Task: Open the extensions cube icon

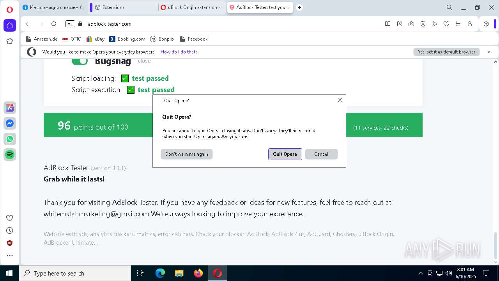Action: 486,24
